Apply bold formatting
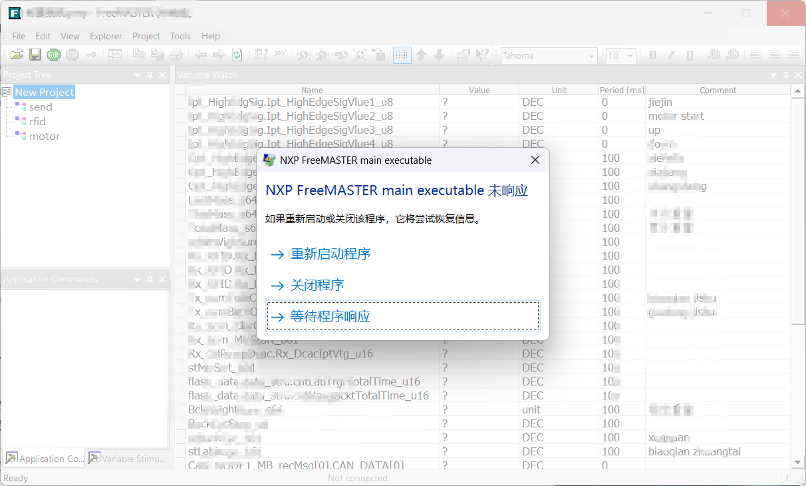This screenshot has height=486, width=806. pos(652,55)
